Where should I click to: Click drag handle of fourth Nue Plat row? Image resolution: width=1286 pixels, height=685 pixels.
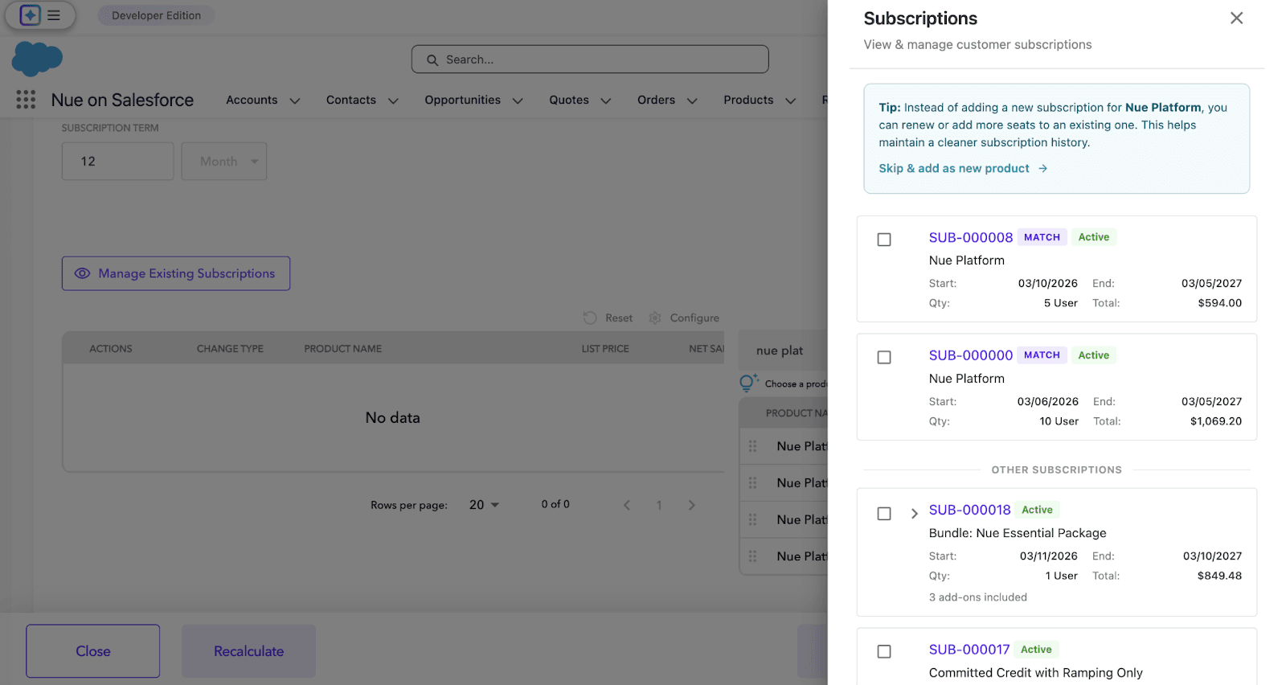753,556
